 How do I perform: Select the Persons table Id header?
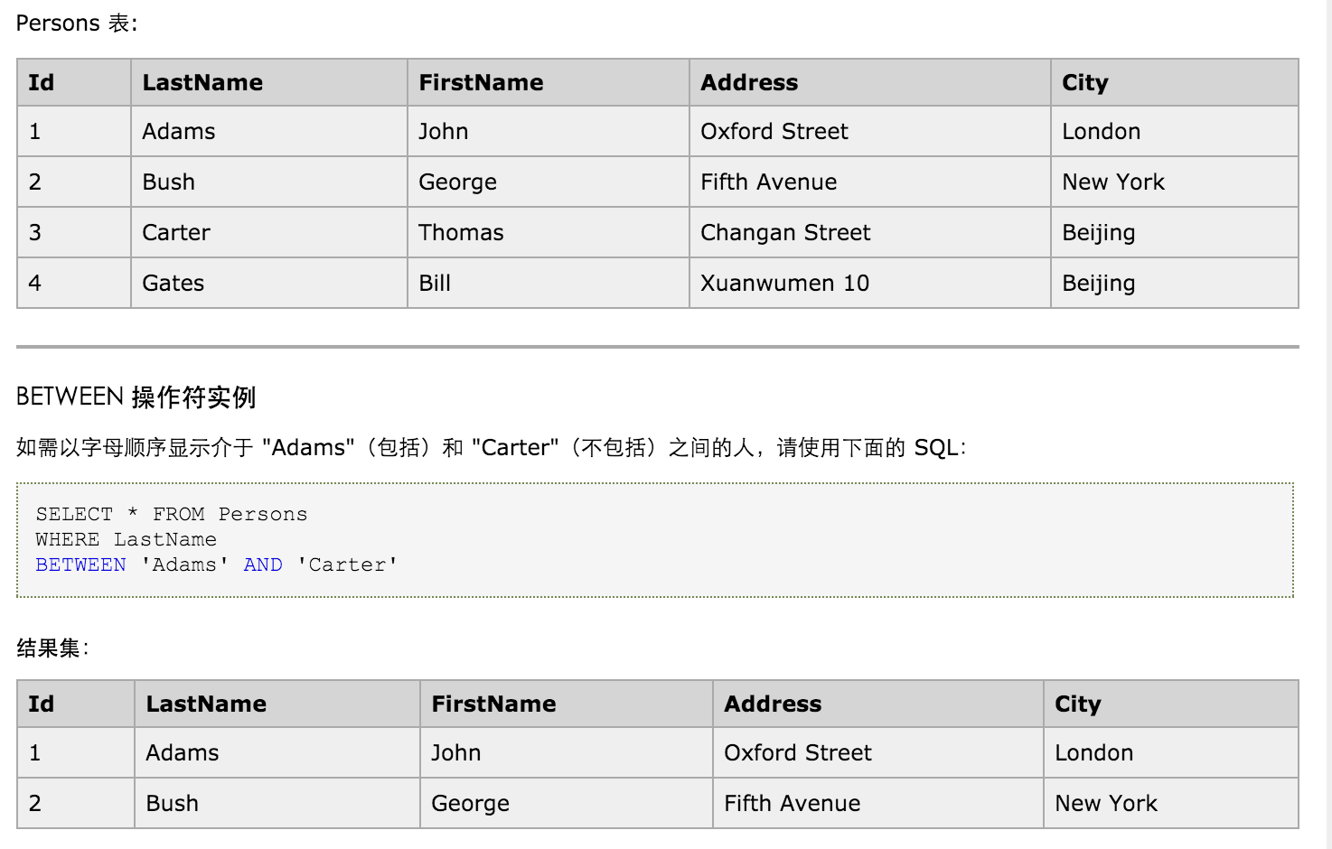coord(40,82)
